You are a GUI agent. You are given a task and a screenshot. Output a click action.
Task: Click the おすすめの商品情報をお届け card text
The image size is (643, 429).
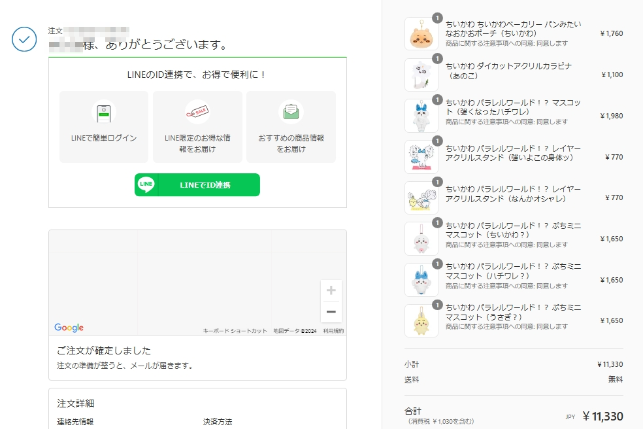[291, 143]
